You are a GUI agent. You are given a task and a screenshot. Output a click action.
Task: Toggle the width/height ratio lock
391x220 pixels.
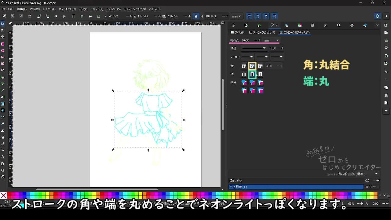[x=196, y=16]
